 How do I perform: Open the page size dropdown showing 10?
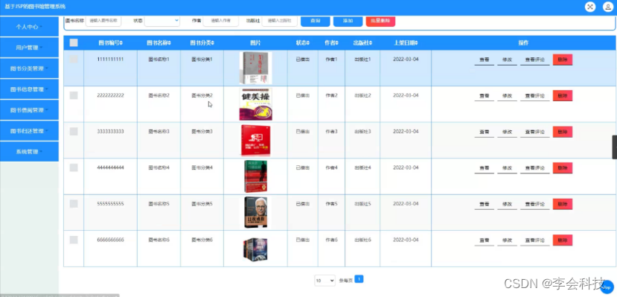pos(325,281)
